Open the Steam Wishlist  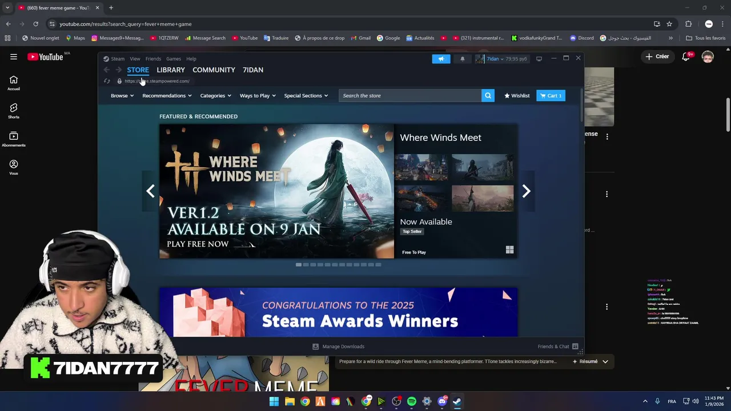517,95
